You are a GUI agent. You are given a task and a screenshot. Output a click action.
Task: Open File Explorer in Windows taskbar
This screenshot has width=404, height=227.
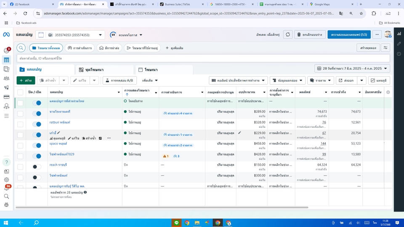click(197, 223)
